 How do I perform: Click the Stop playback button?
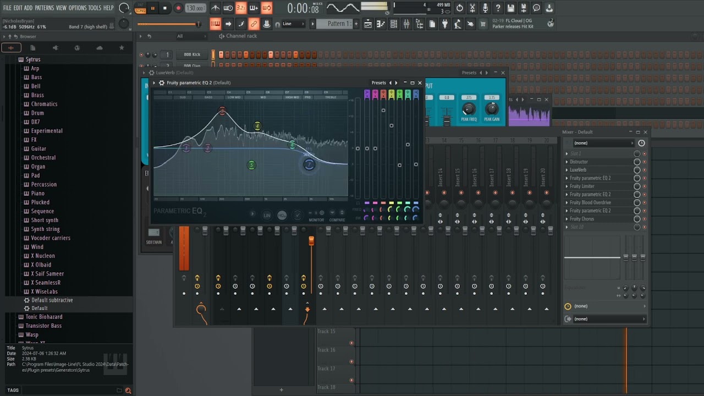click(x=164, y=8)
